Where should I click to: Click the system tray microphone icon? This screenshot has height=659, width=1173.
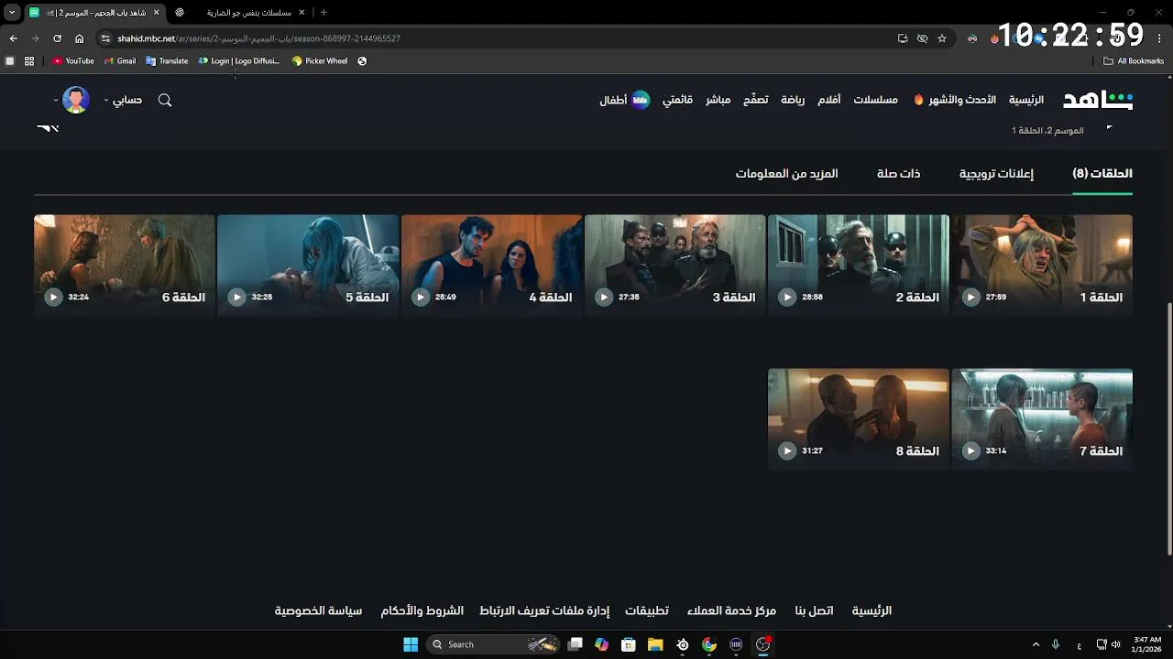1056,644
